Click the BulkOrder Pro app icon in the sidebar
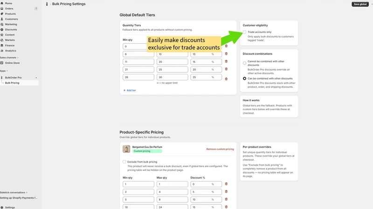 (2, 78)
